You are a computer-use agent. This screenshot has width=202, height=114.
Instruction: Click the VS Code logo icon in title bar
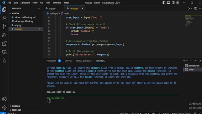[x=3, y=3]
